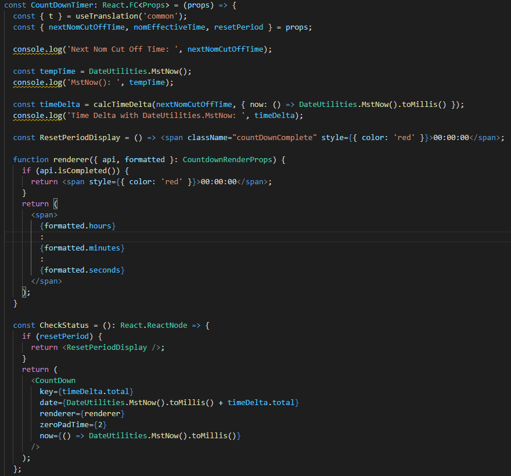The height and width of the screenshot is (476, 511).
Task: Click the CheckStatus arrow function name
Action: 63,325
